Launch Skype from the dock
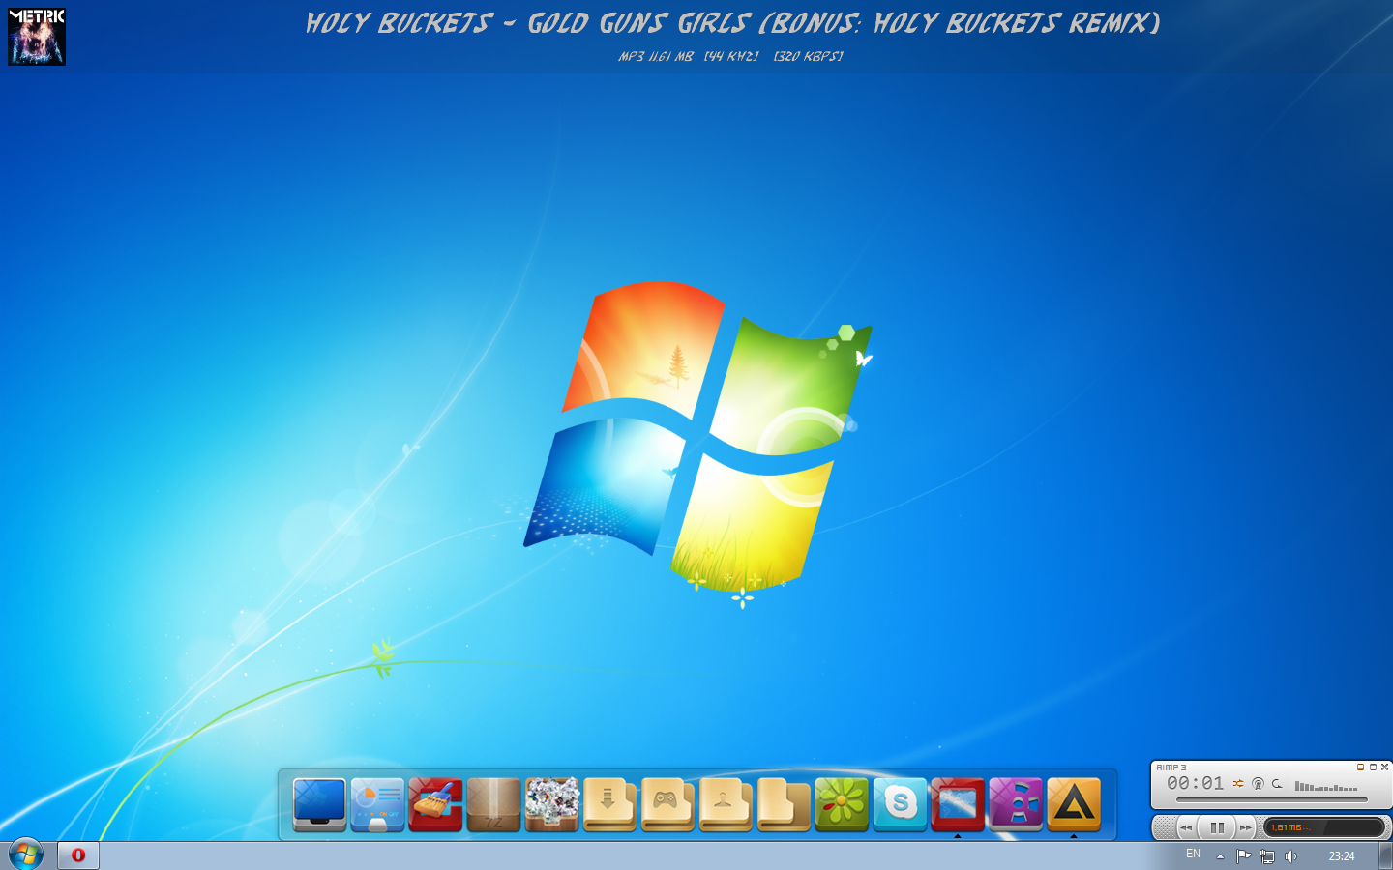This screenshot has height=870, width=1393. 900,804
